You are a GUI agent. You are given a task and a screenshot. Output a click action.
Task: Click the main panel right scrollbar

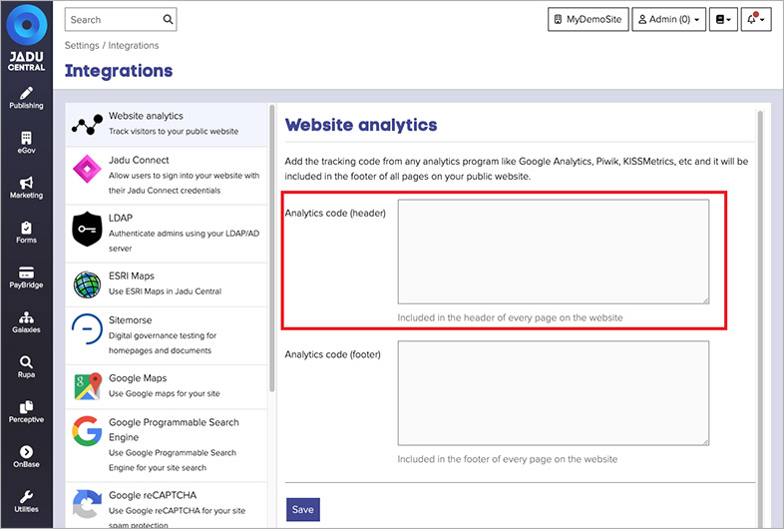point(760,319)
